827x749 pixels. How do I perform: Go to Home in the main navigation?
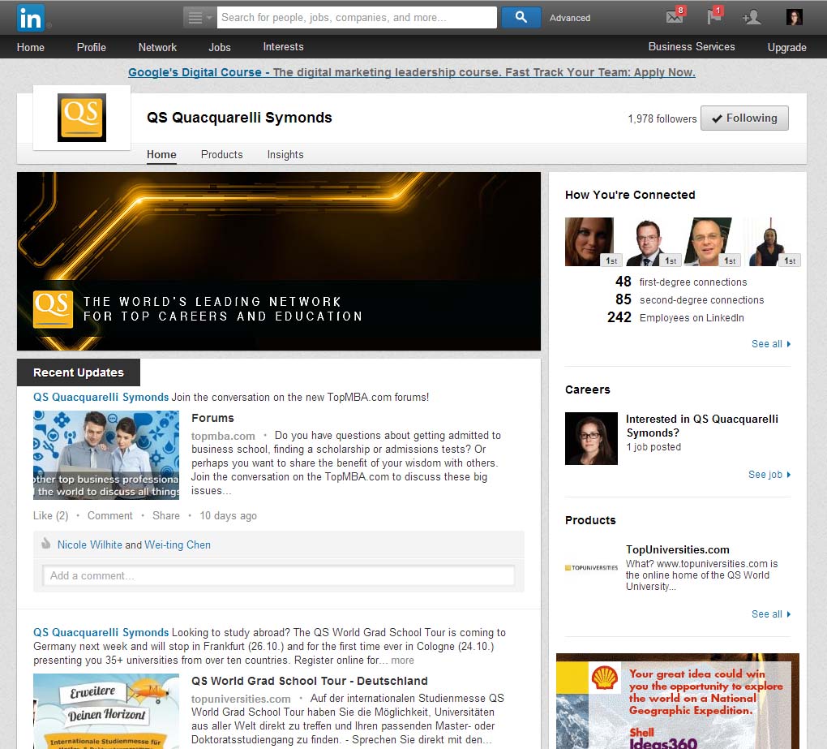[31, 47]
